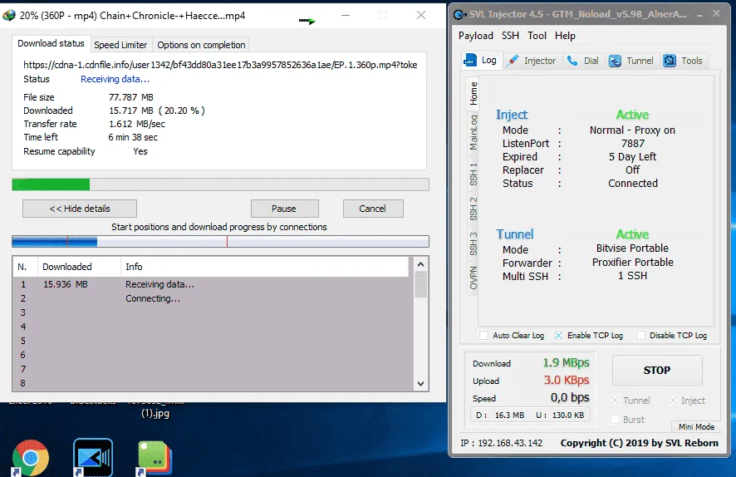The image size is (736, 477).
Task: Select the Home vertical tab
Action: 473,93
